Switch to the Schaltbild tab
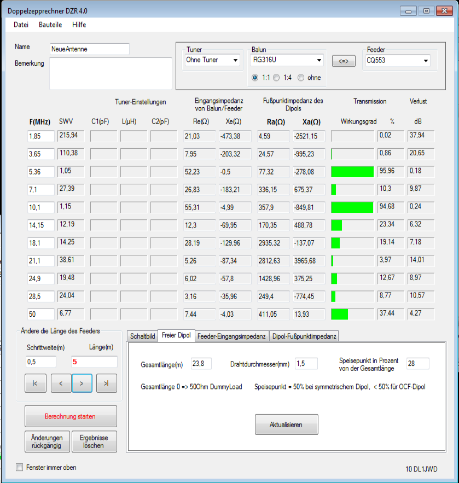Image resolution: width=459 pixels, height=483 pixels. point(143,336)
